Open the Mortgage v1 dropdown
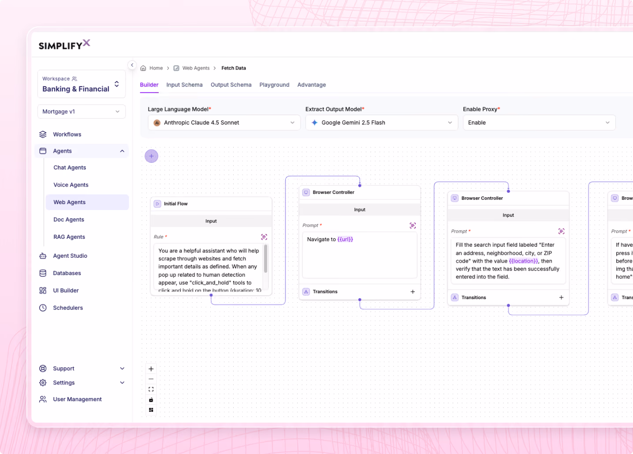The height and width of the screenshot is (454, 633). click(x=82, y=112)
